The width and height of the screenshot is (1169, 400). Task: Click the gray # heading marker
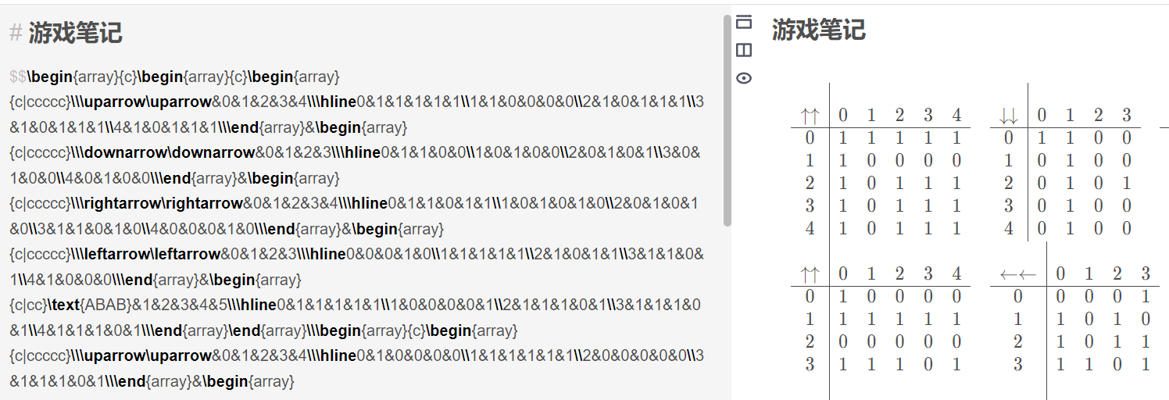tap(16, 33)
